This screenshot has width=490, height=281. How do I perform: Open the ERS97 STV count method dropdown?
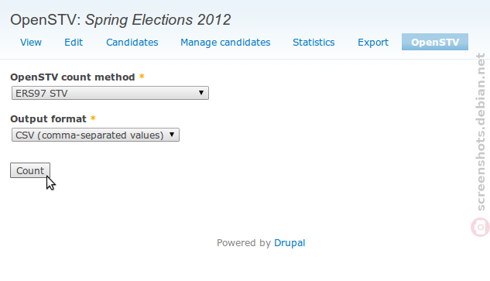(110, 93)
